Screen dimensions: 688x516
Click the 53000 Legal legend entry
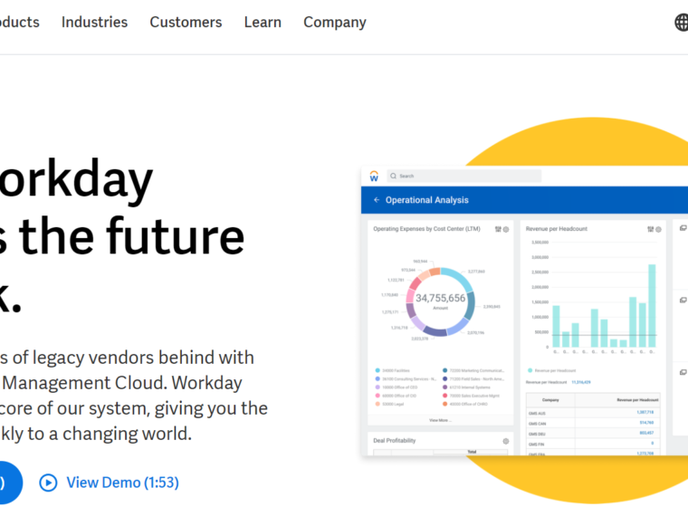[x=389, y=404]
